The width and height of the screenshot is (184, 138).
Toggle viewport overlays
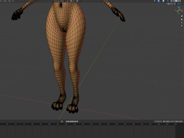(163, 1)
